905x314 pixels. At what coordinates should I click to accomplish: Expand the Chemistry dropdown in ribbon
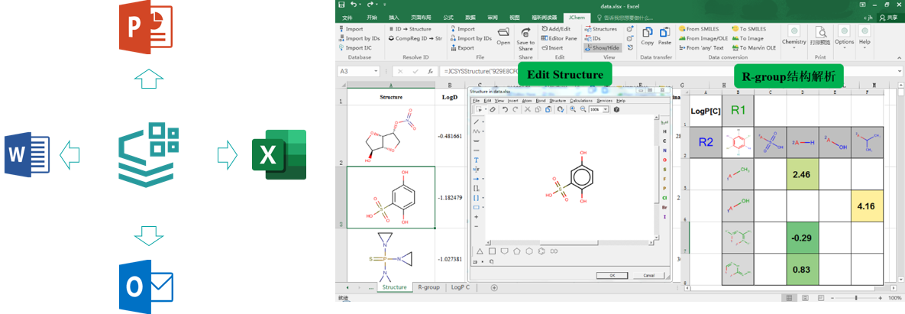[794, 36]
